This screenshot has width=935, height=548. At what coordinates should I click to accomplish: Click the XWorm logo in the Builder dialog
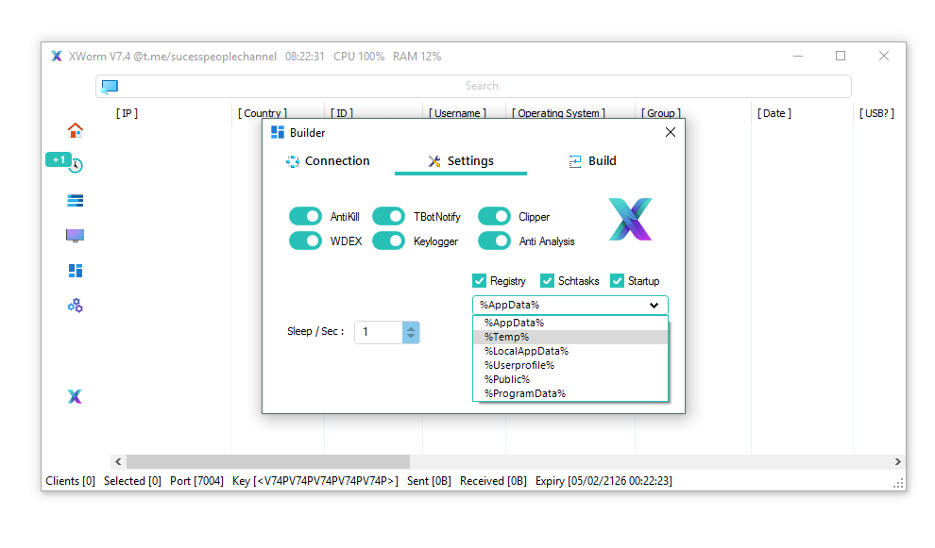(x=631, y=219)
